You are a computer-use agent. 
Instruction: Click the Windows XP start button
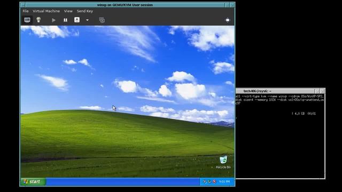tap(33, 181)
